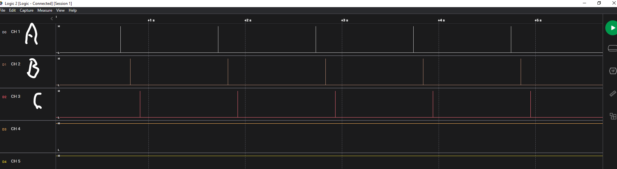Viewport: 617px width, 169px height.
Task: Click the +4 s timeline marker
Action: 441,20
